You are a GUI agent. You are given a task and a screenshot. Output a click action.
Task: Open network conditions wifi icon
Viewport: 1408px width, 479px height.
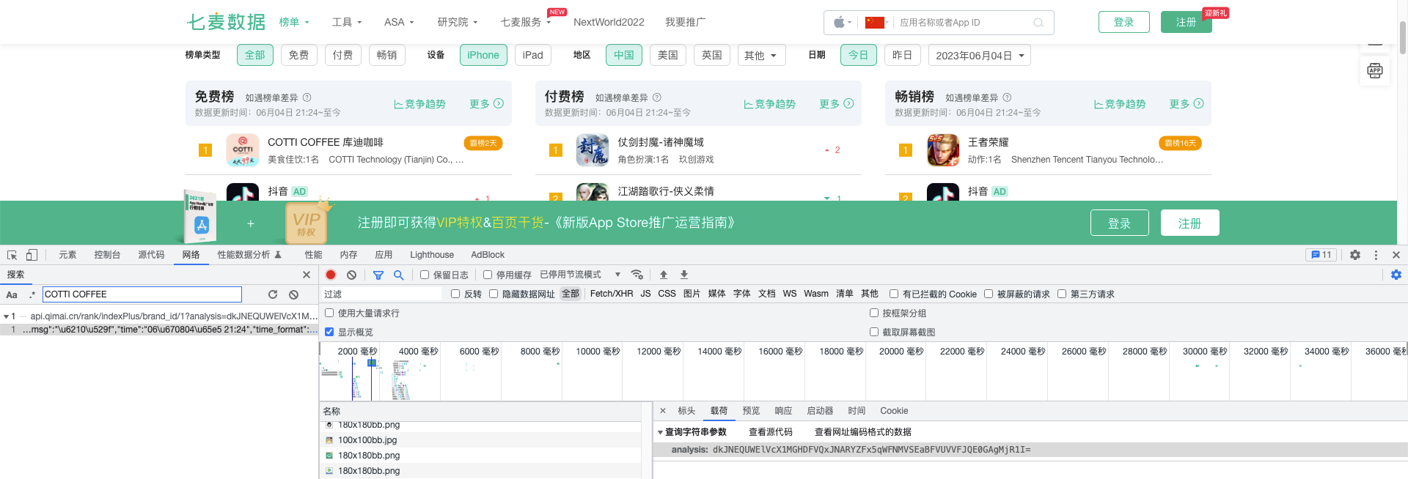coord(637,275)
